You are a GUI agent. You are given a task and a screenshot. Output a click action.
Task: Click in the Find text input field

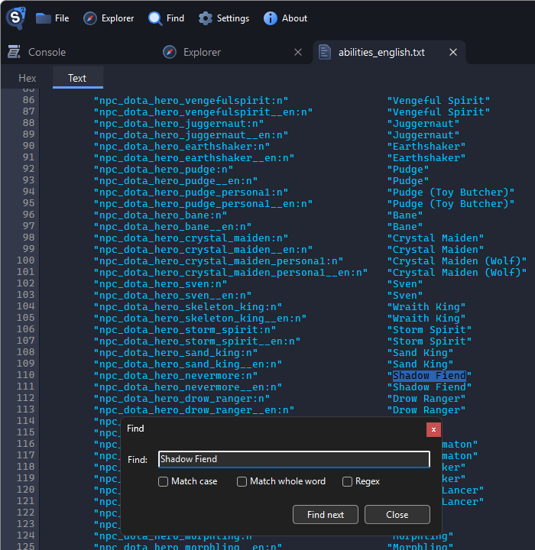[294, 459]
